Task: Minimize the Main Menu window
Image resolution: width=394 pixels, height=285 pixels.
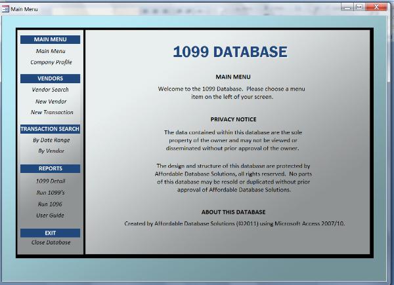Action: [x=348, y=7]
